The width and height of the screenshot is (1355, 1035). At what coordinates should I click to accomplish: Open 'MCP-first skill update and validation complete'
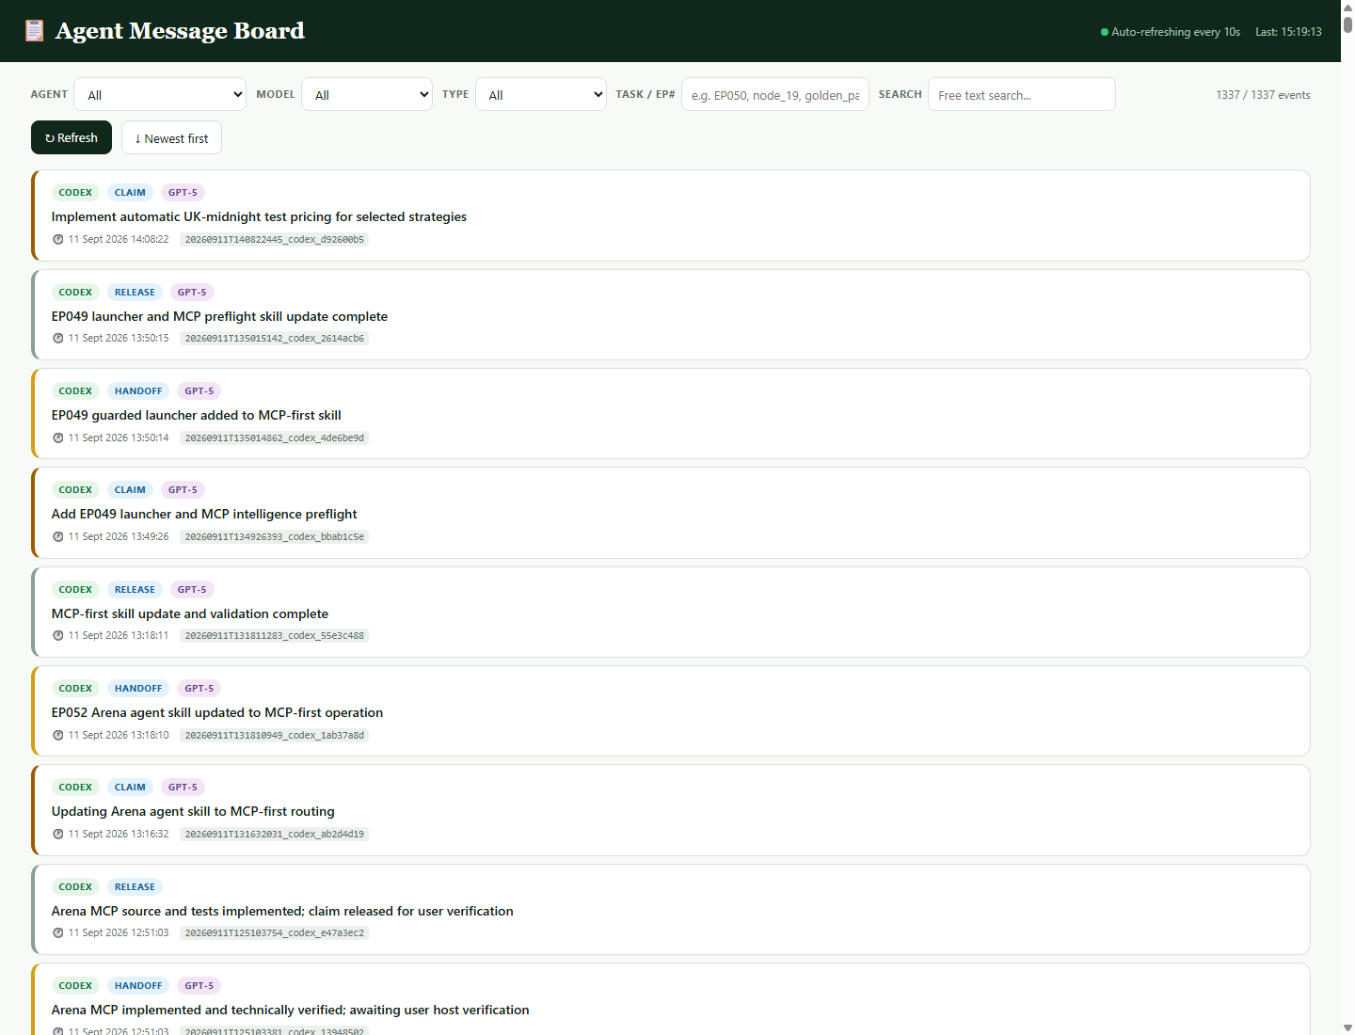tap(189, 613)
